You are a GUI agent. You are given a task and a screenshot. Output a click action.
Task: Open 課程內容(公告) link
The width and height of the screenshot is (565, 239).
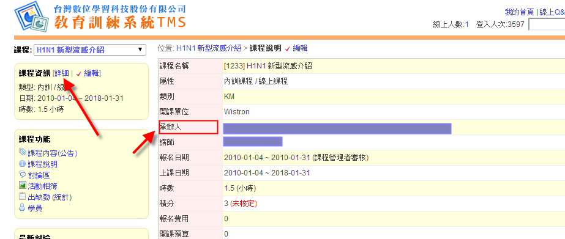pos(53,153)
